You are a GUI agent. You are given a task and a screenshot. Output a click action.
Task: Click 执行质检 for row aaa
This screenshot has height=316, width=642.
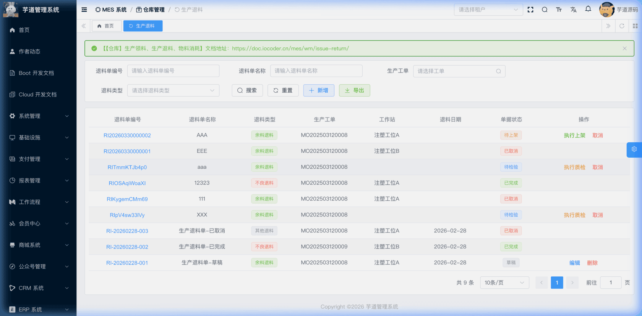(575, 167)
